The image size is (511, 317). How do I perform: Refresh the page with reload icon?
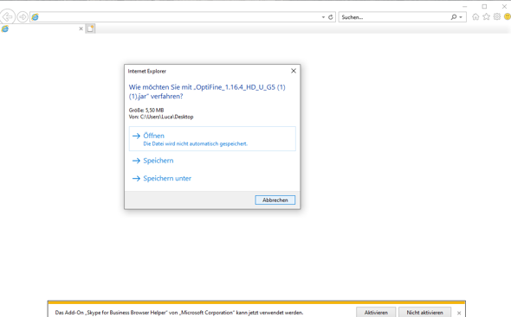pos(331,17)
